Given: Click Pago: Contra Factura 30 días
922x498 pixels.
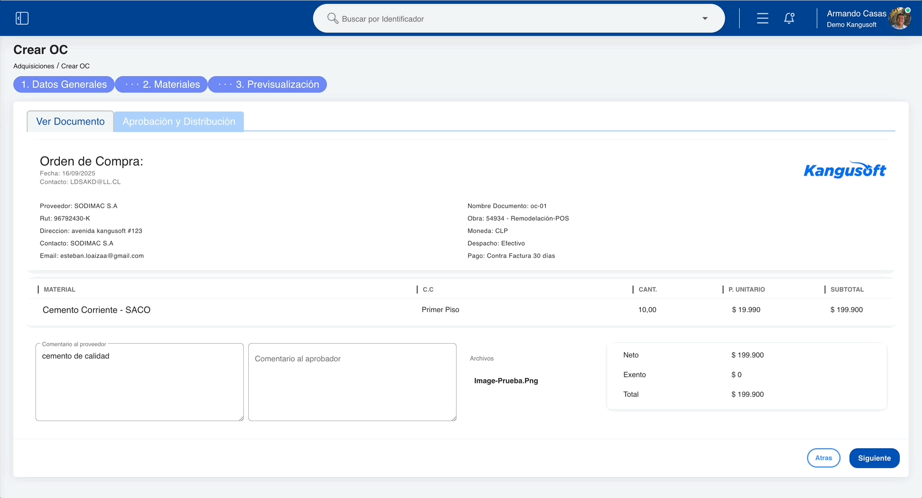Looking at the screenshot, I should (511, 256).
